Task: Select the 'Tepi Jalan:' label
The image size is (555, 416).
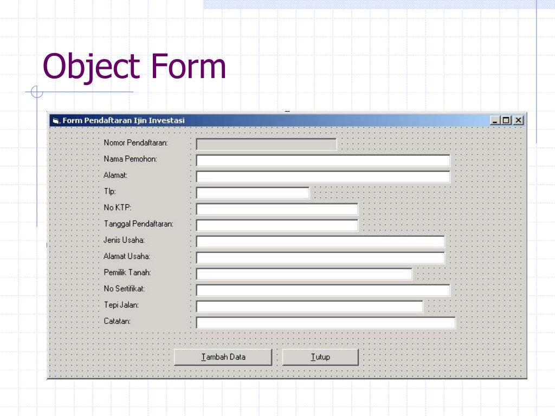Action: pos(121,305)
